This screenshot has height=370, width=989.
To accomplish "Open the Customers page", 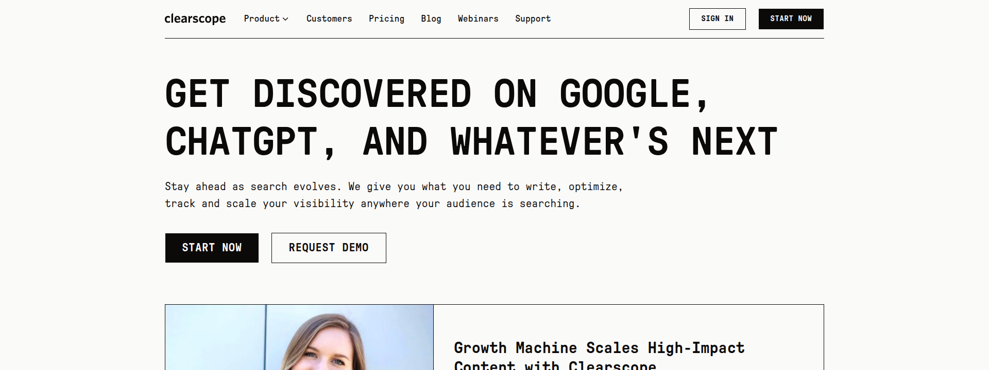I will (329, 18).
